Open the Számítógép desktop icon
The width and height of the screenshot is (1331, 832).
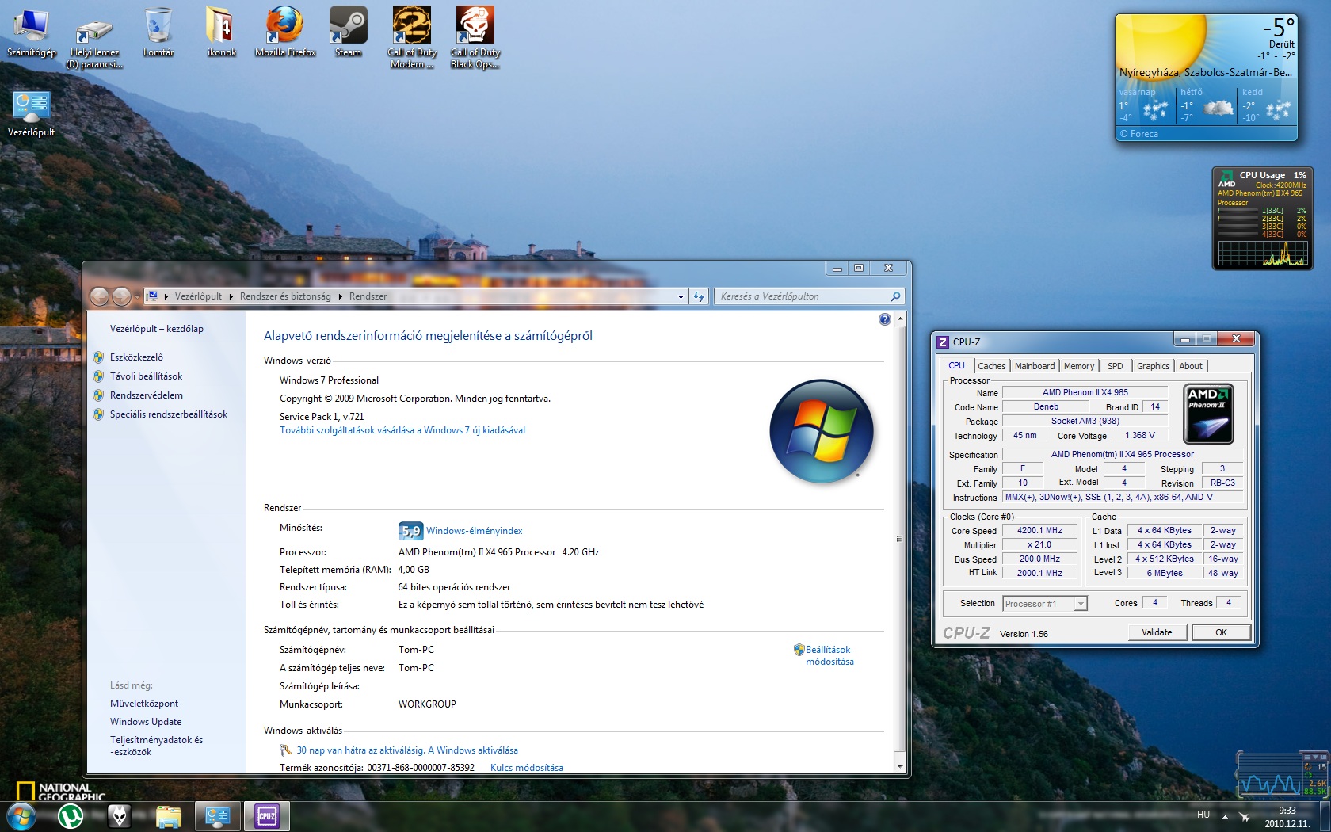tap(32, 32)
